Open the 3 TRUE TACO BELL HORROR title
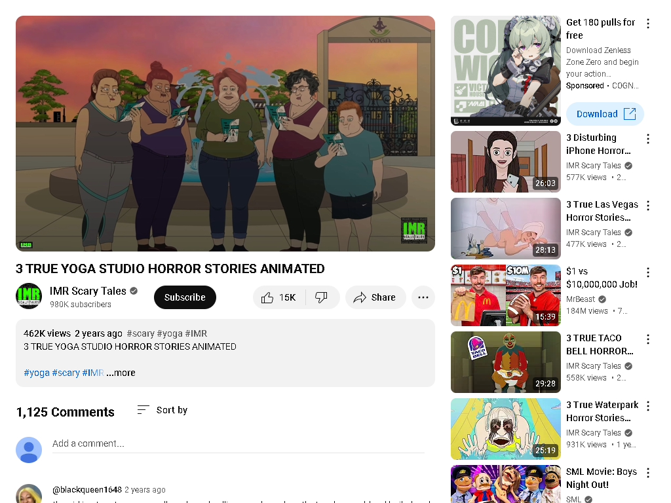Screen dimensions: 671x503 click(x=600, y=345)
